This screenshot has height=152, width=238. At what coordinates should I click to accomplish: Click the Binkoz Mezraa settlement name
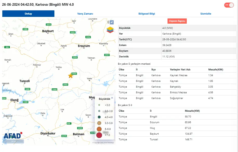pos(178,92)
